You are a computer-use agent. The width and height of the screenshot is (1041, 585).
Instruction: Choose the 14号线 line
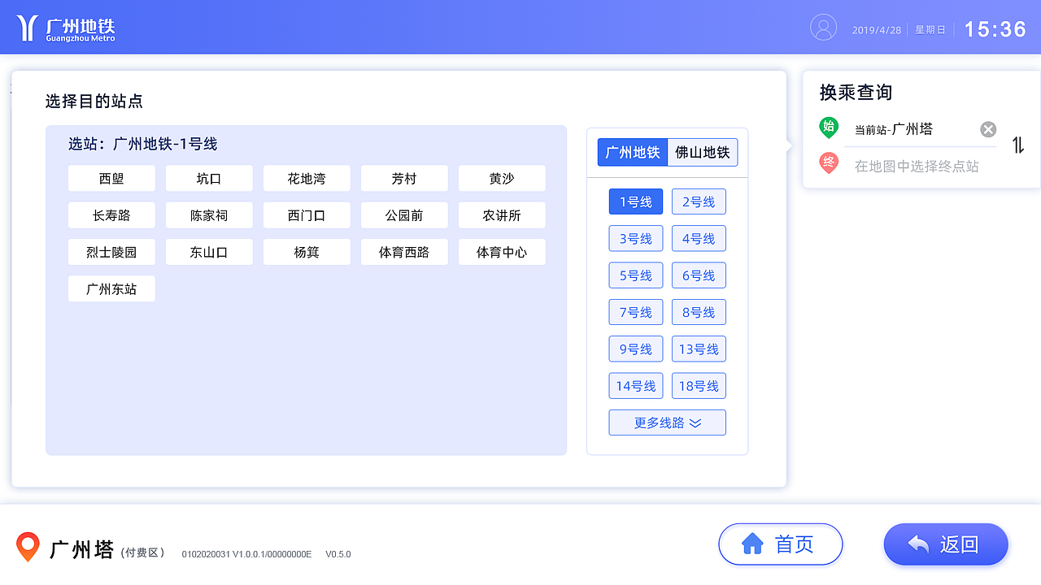(x=636, y=386)
